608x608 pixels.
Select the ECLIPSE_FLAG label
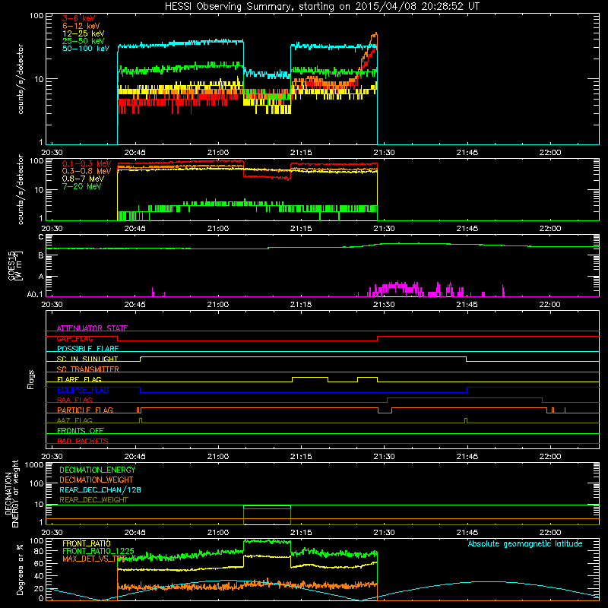tap(83, 390)
